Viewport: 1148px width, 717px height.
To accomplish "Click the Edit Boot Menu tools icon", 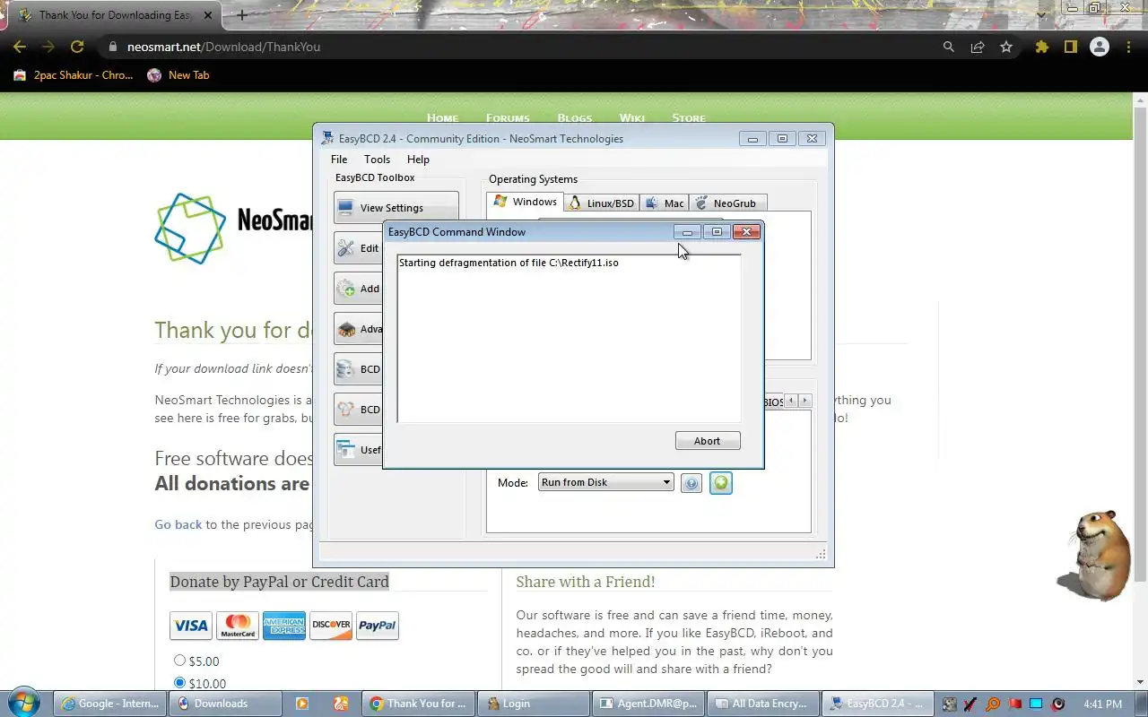I will 345,248.
